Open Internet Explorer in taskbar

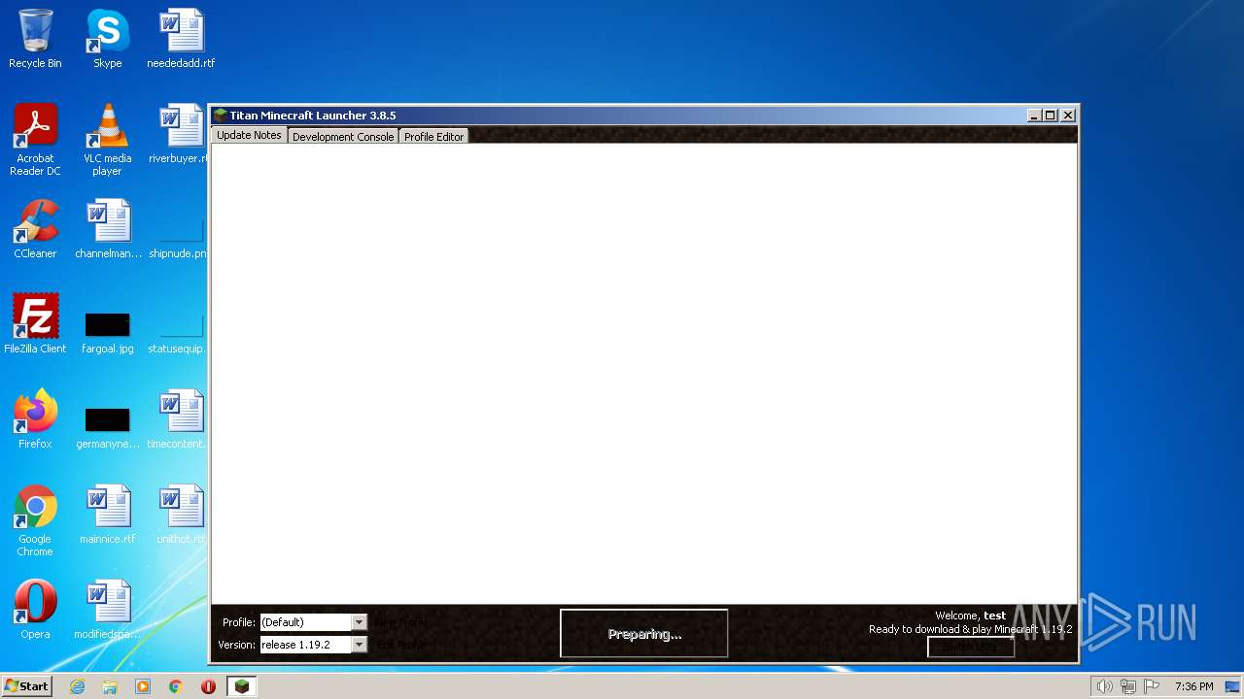(77, 686)
